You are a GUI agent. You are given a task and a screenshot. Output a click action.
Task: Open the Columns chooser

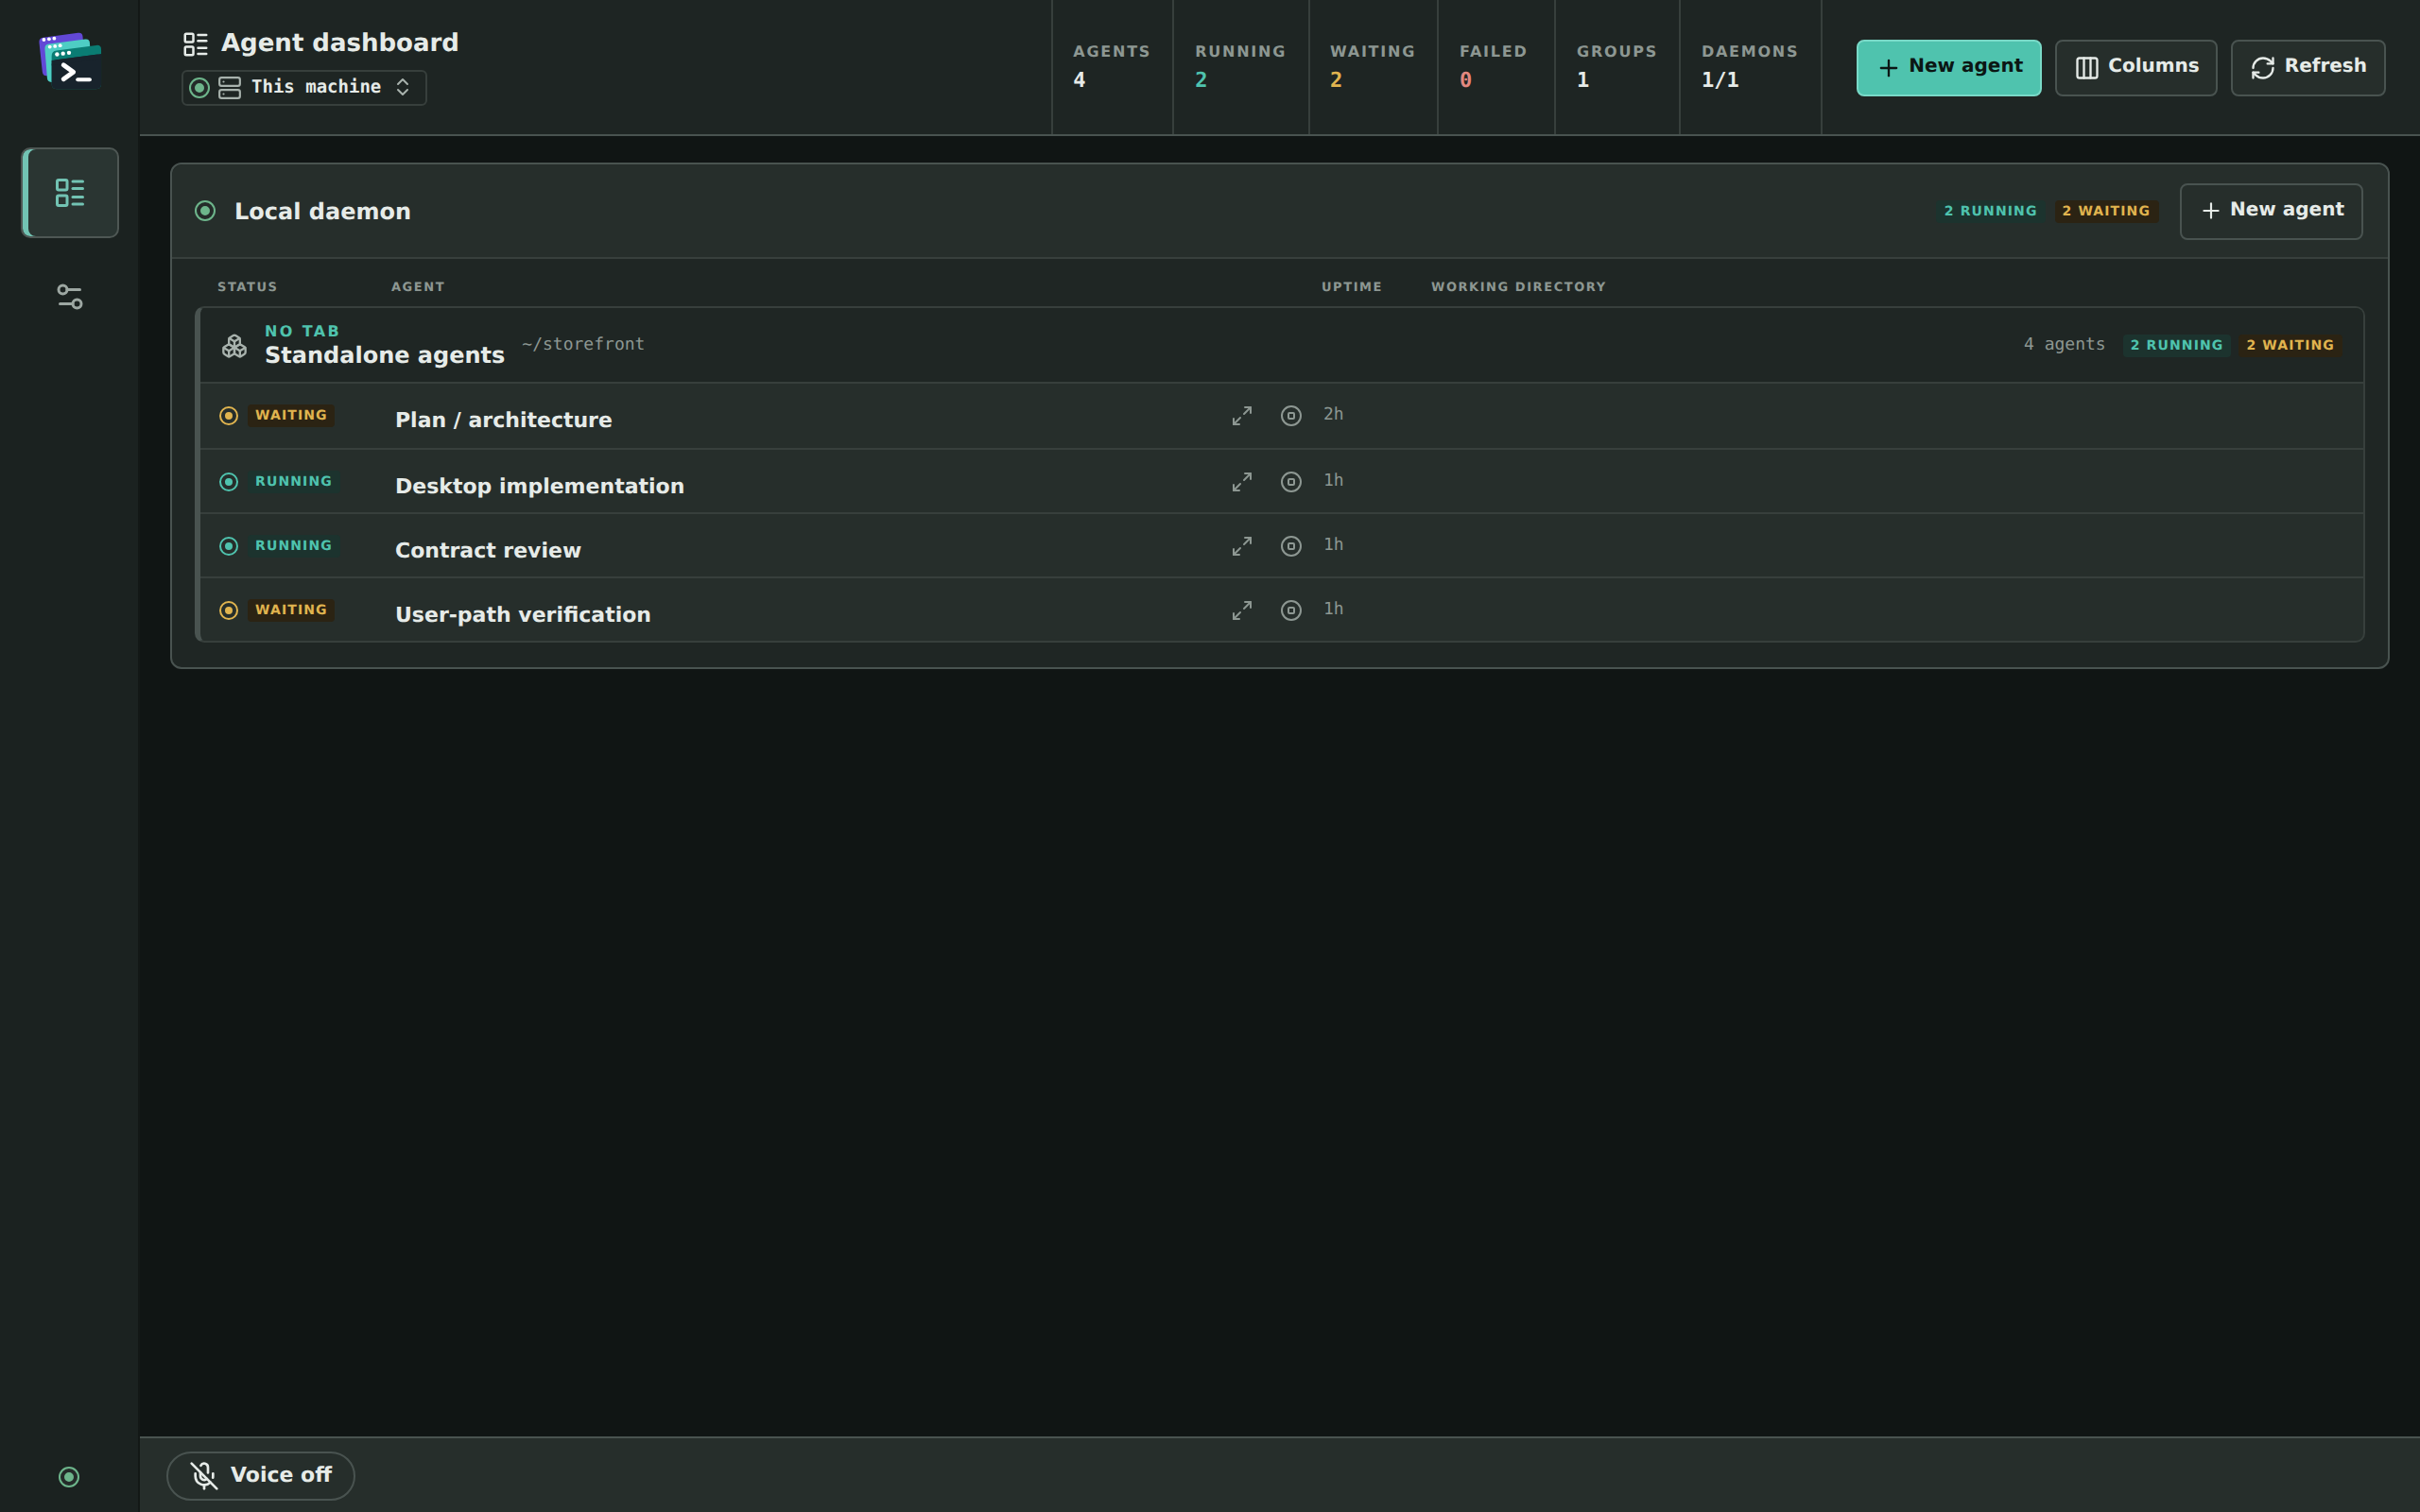tap(2136, 67)
